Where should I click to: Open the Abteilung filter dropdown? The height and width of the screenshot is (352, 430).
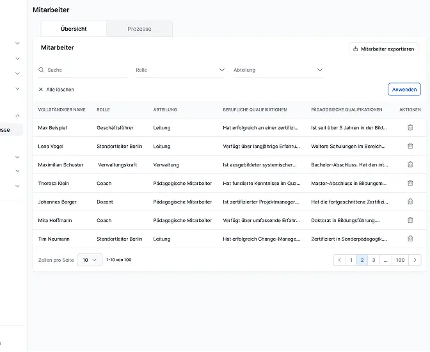point(278,70)
